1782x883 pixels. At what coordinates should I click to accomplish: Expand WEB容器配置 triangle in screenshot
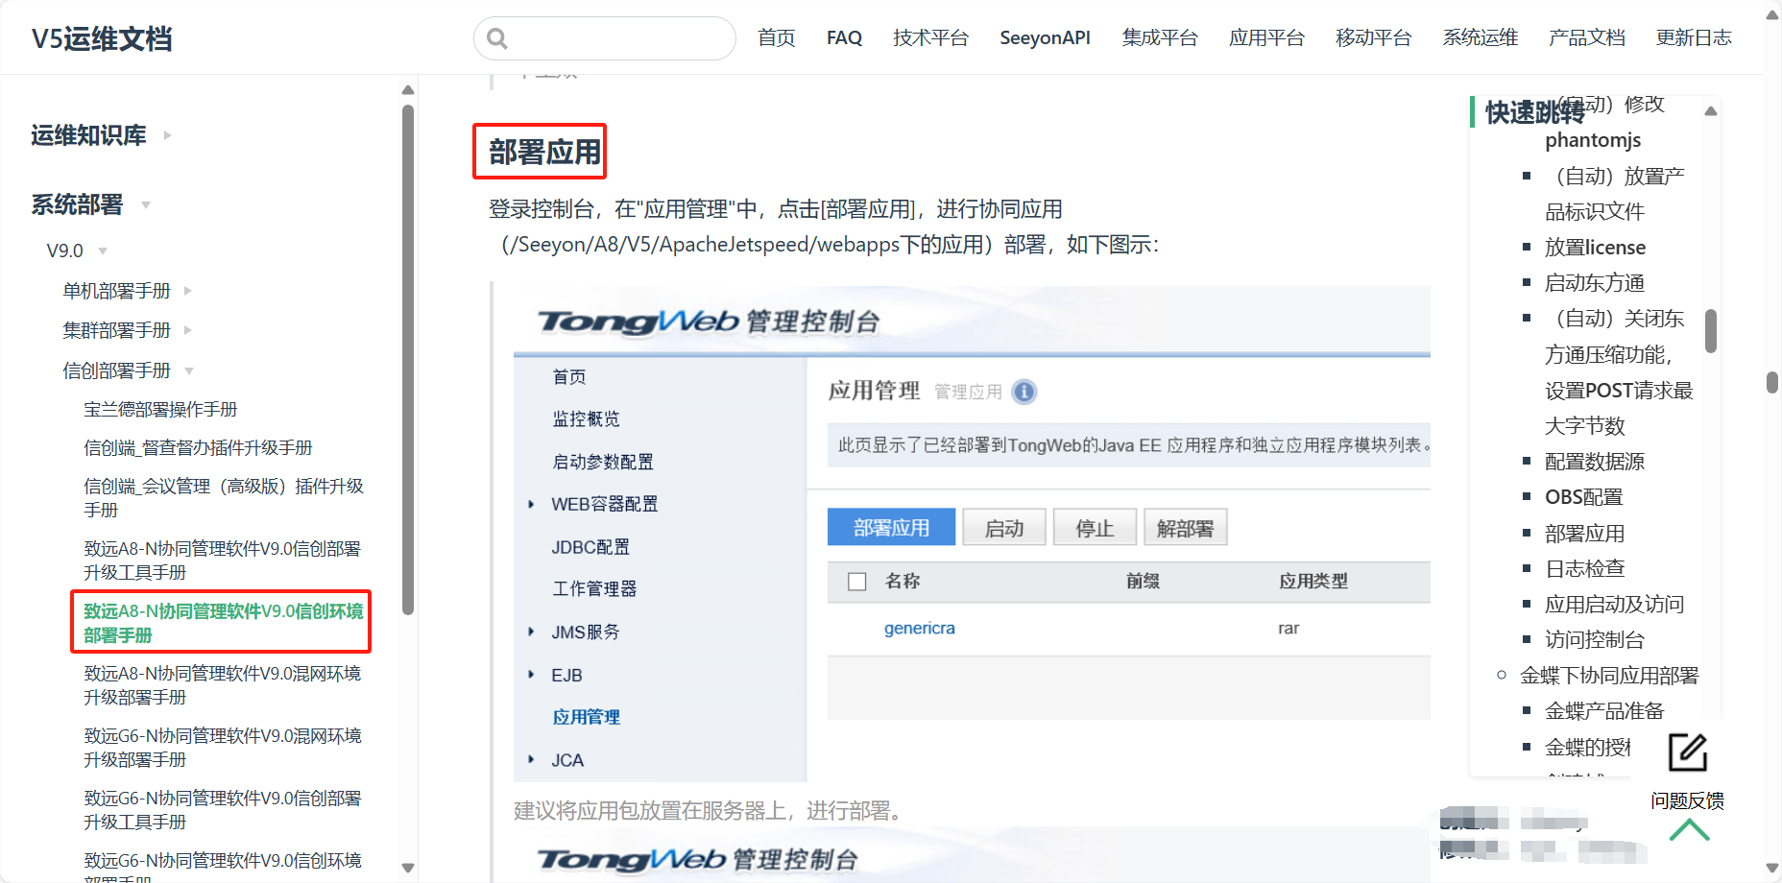531,504
